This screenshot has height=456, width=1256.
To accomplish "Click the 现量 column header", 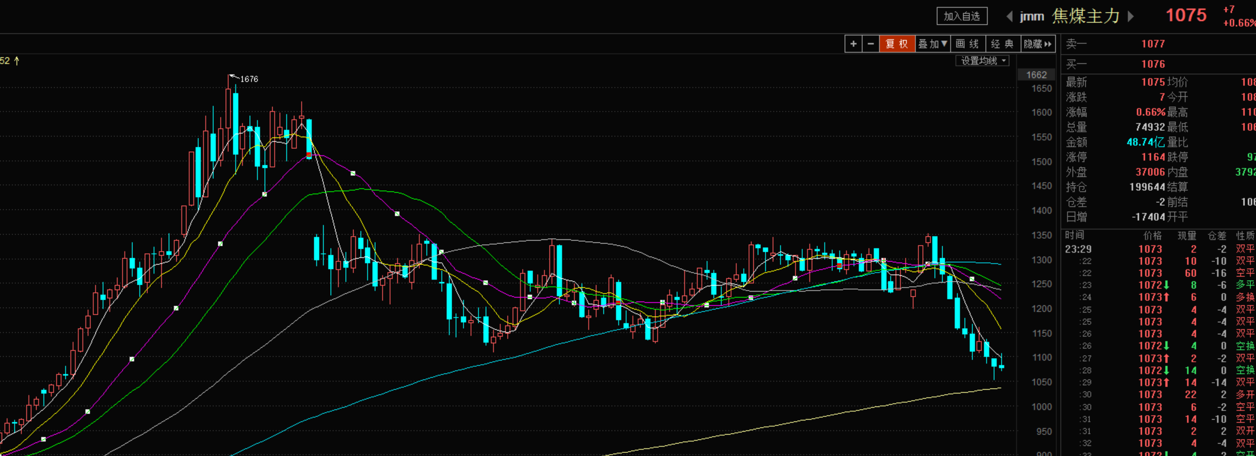I will click(x=1187, y=235).
